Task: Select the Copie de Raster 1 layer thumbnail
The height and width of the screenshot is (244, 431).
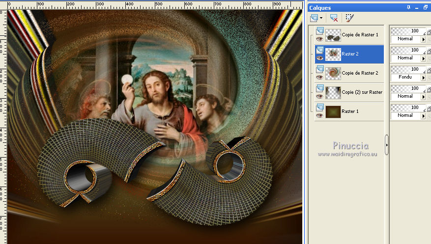Action: coord(333,35)
